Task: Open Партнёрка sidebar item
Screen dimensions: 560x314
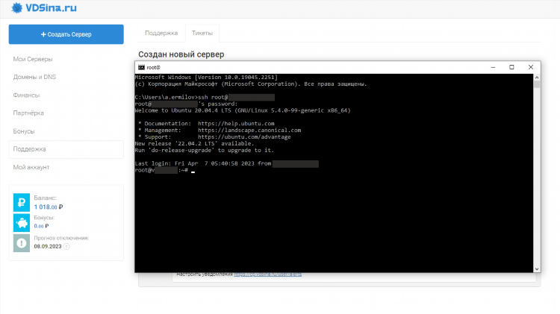Action: [28, 113]
